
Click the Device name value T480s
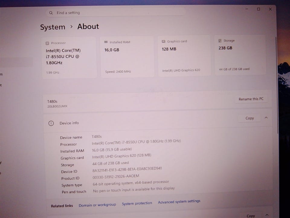pyautogui.click(x=97, y=137)
